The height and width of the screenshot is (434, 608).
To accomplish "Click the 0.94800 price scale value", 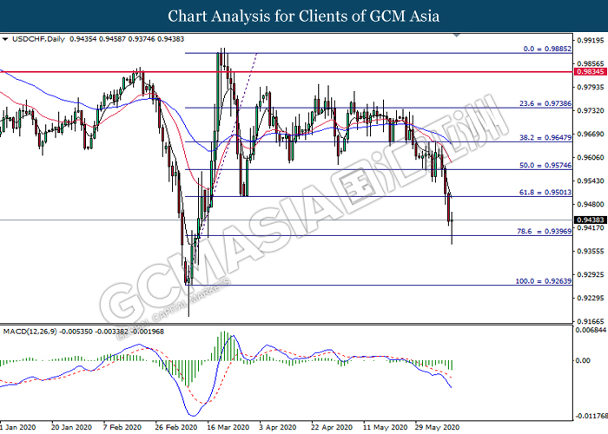I will coord(591,204).
